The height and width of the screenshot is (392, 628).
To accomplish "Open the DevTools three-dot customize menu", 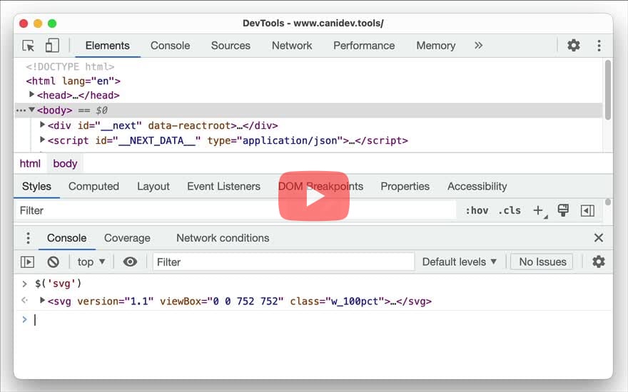I will [x=599, y=45].
